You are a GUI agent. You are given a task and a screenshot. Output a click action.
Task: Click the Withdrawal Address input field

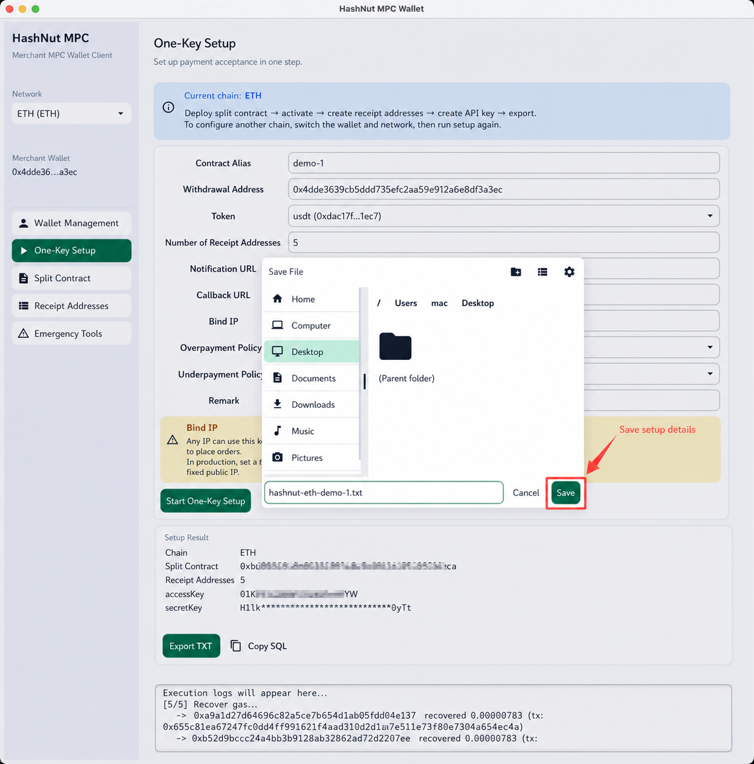point(503,189)
